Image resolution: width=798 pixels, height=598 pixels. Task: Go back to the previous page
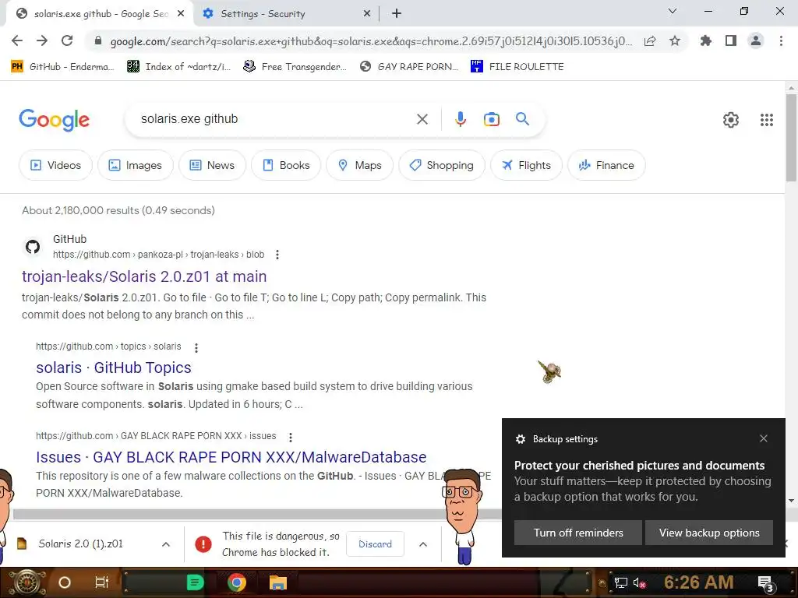pos(17,40)
